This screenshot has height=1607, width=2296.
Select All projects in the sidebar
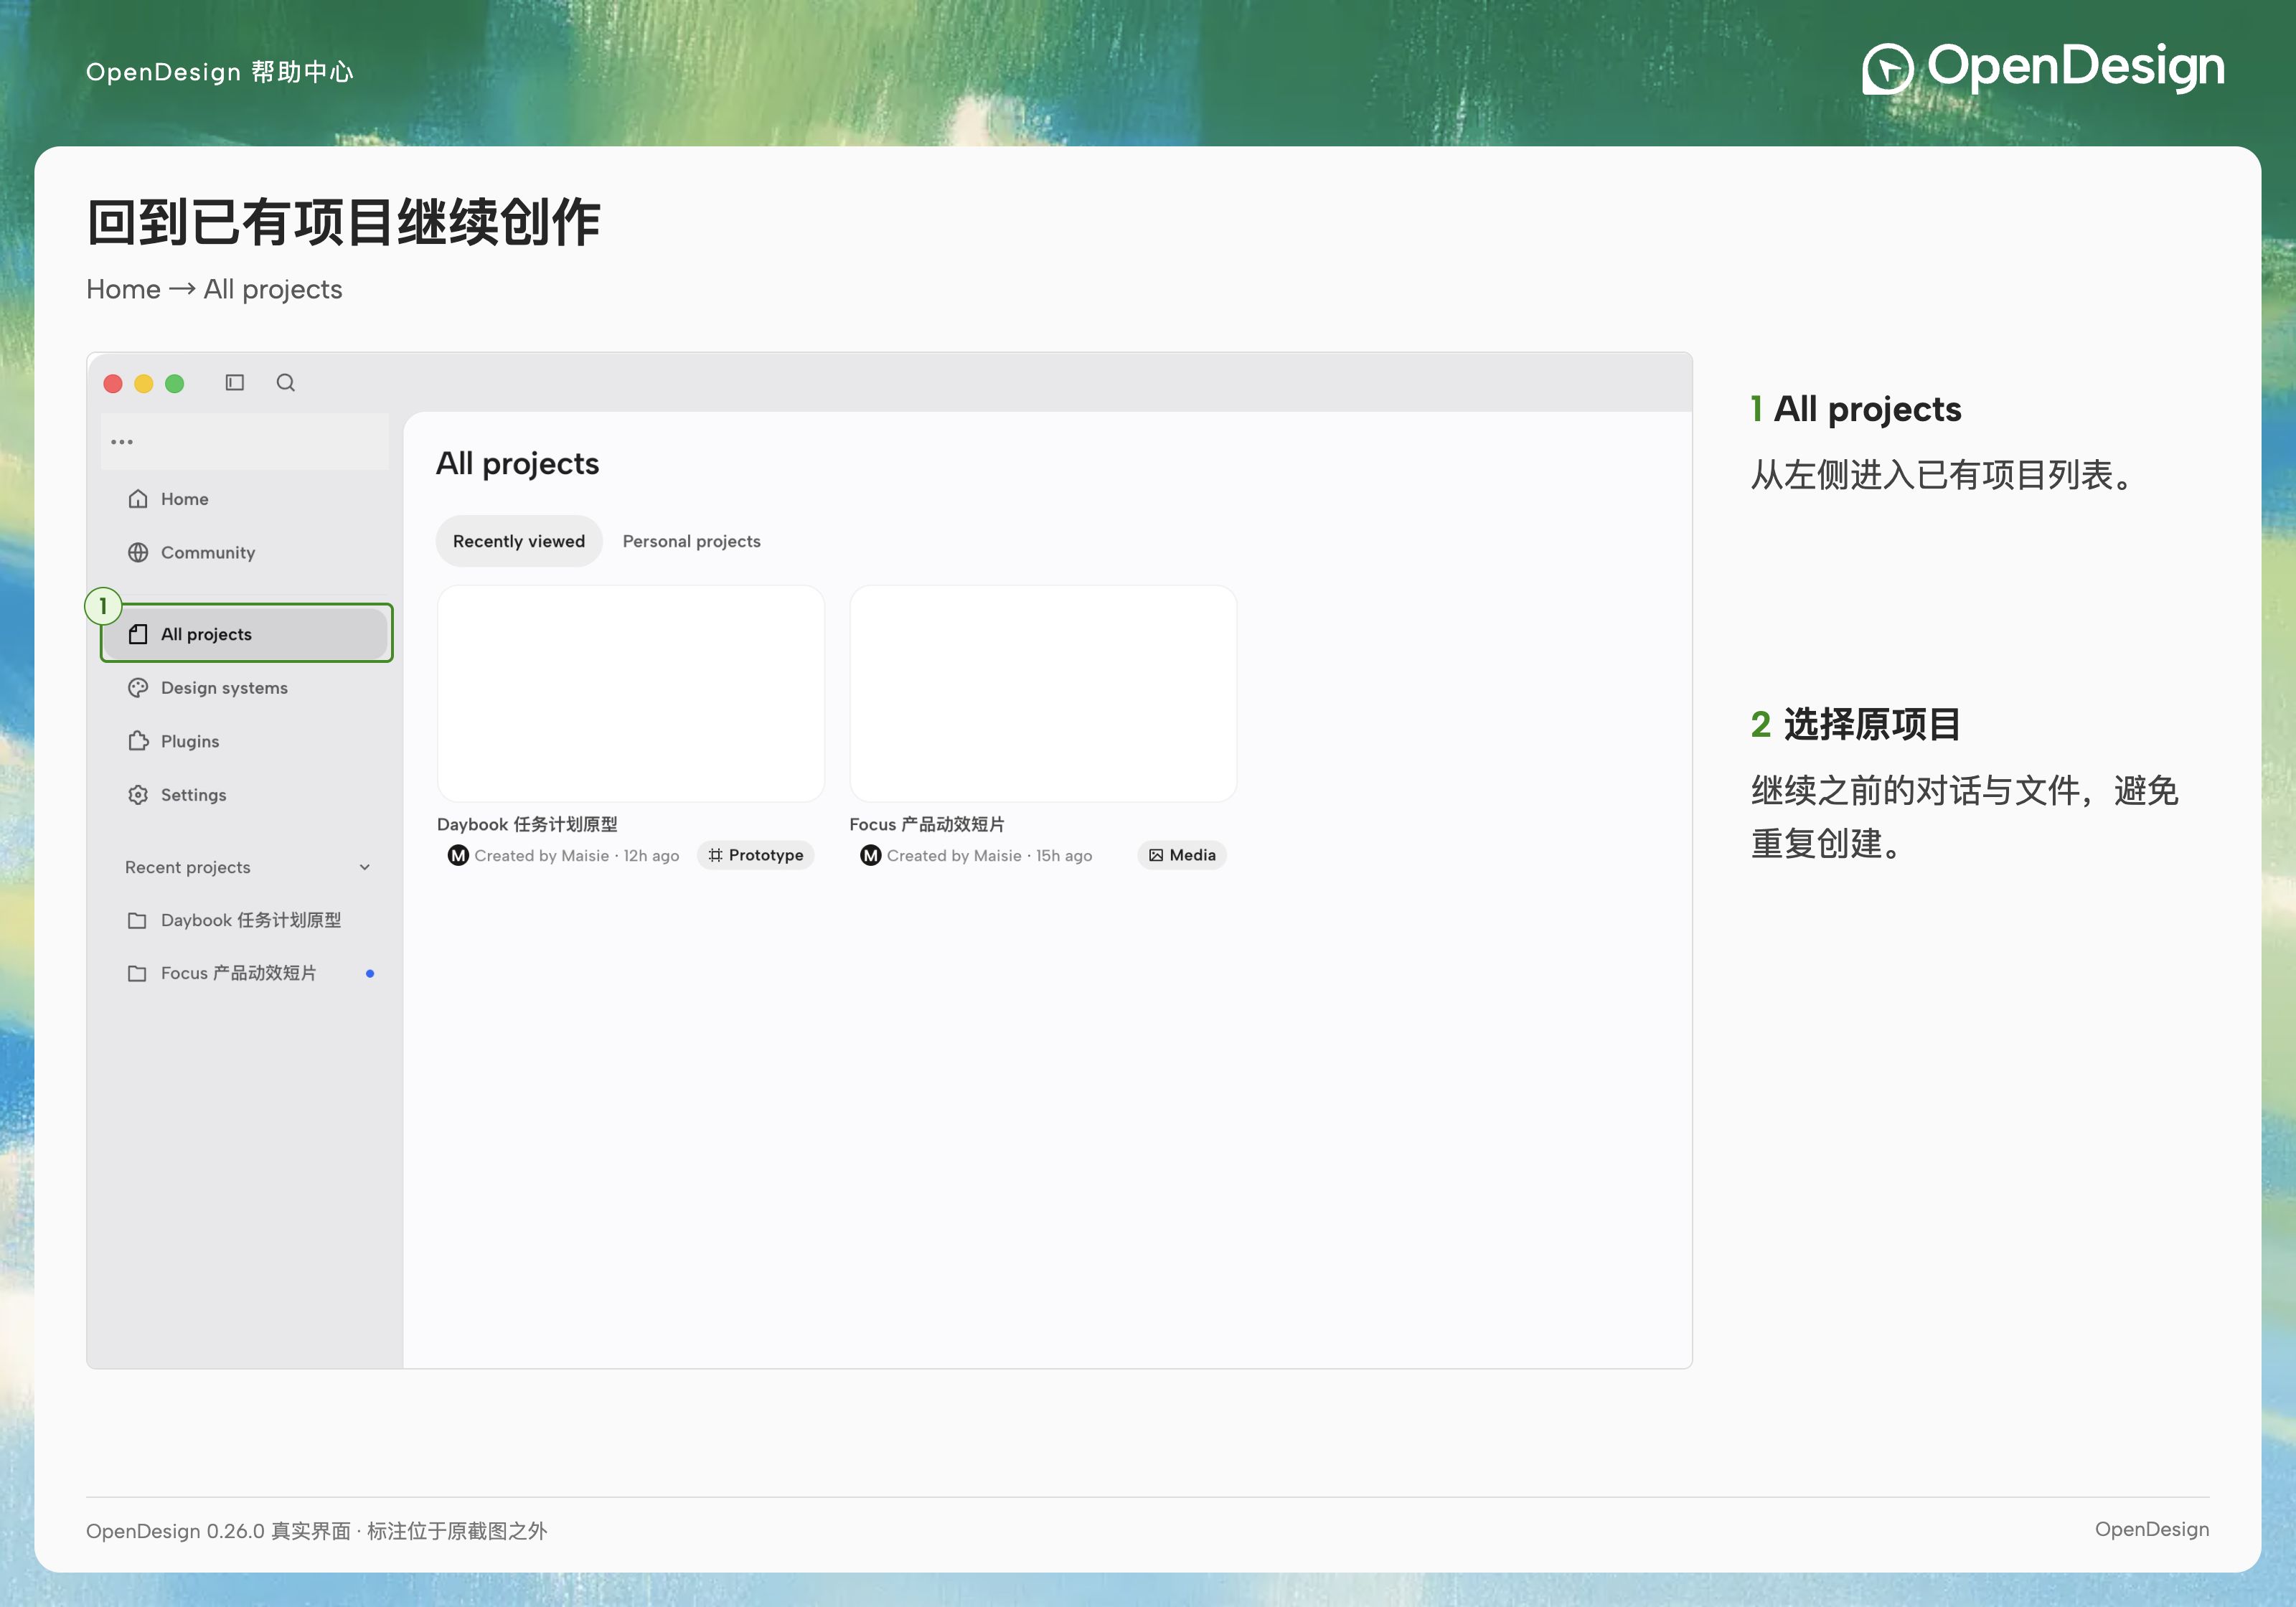click(246, 634)
